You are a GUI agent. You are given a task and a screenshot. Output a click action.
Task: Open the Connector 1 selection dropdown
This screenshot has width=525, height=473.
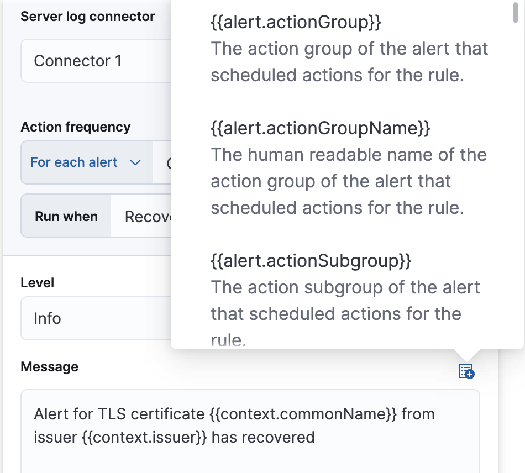click(94, 61)
